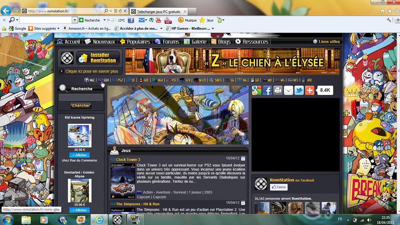The width and height of the screenshot is (400, 225).
Task: Open the SNES console ROMs link
Action: 216,80
